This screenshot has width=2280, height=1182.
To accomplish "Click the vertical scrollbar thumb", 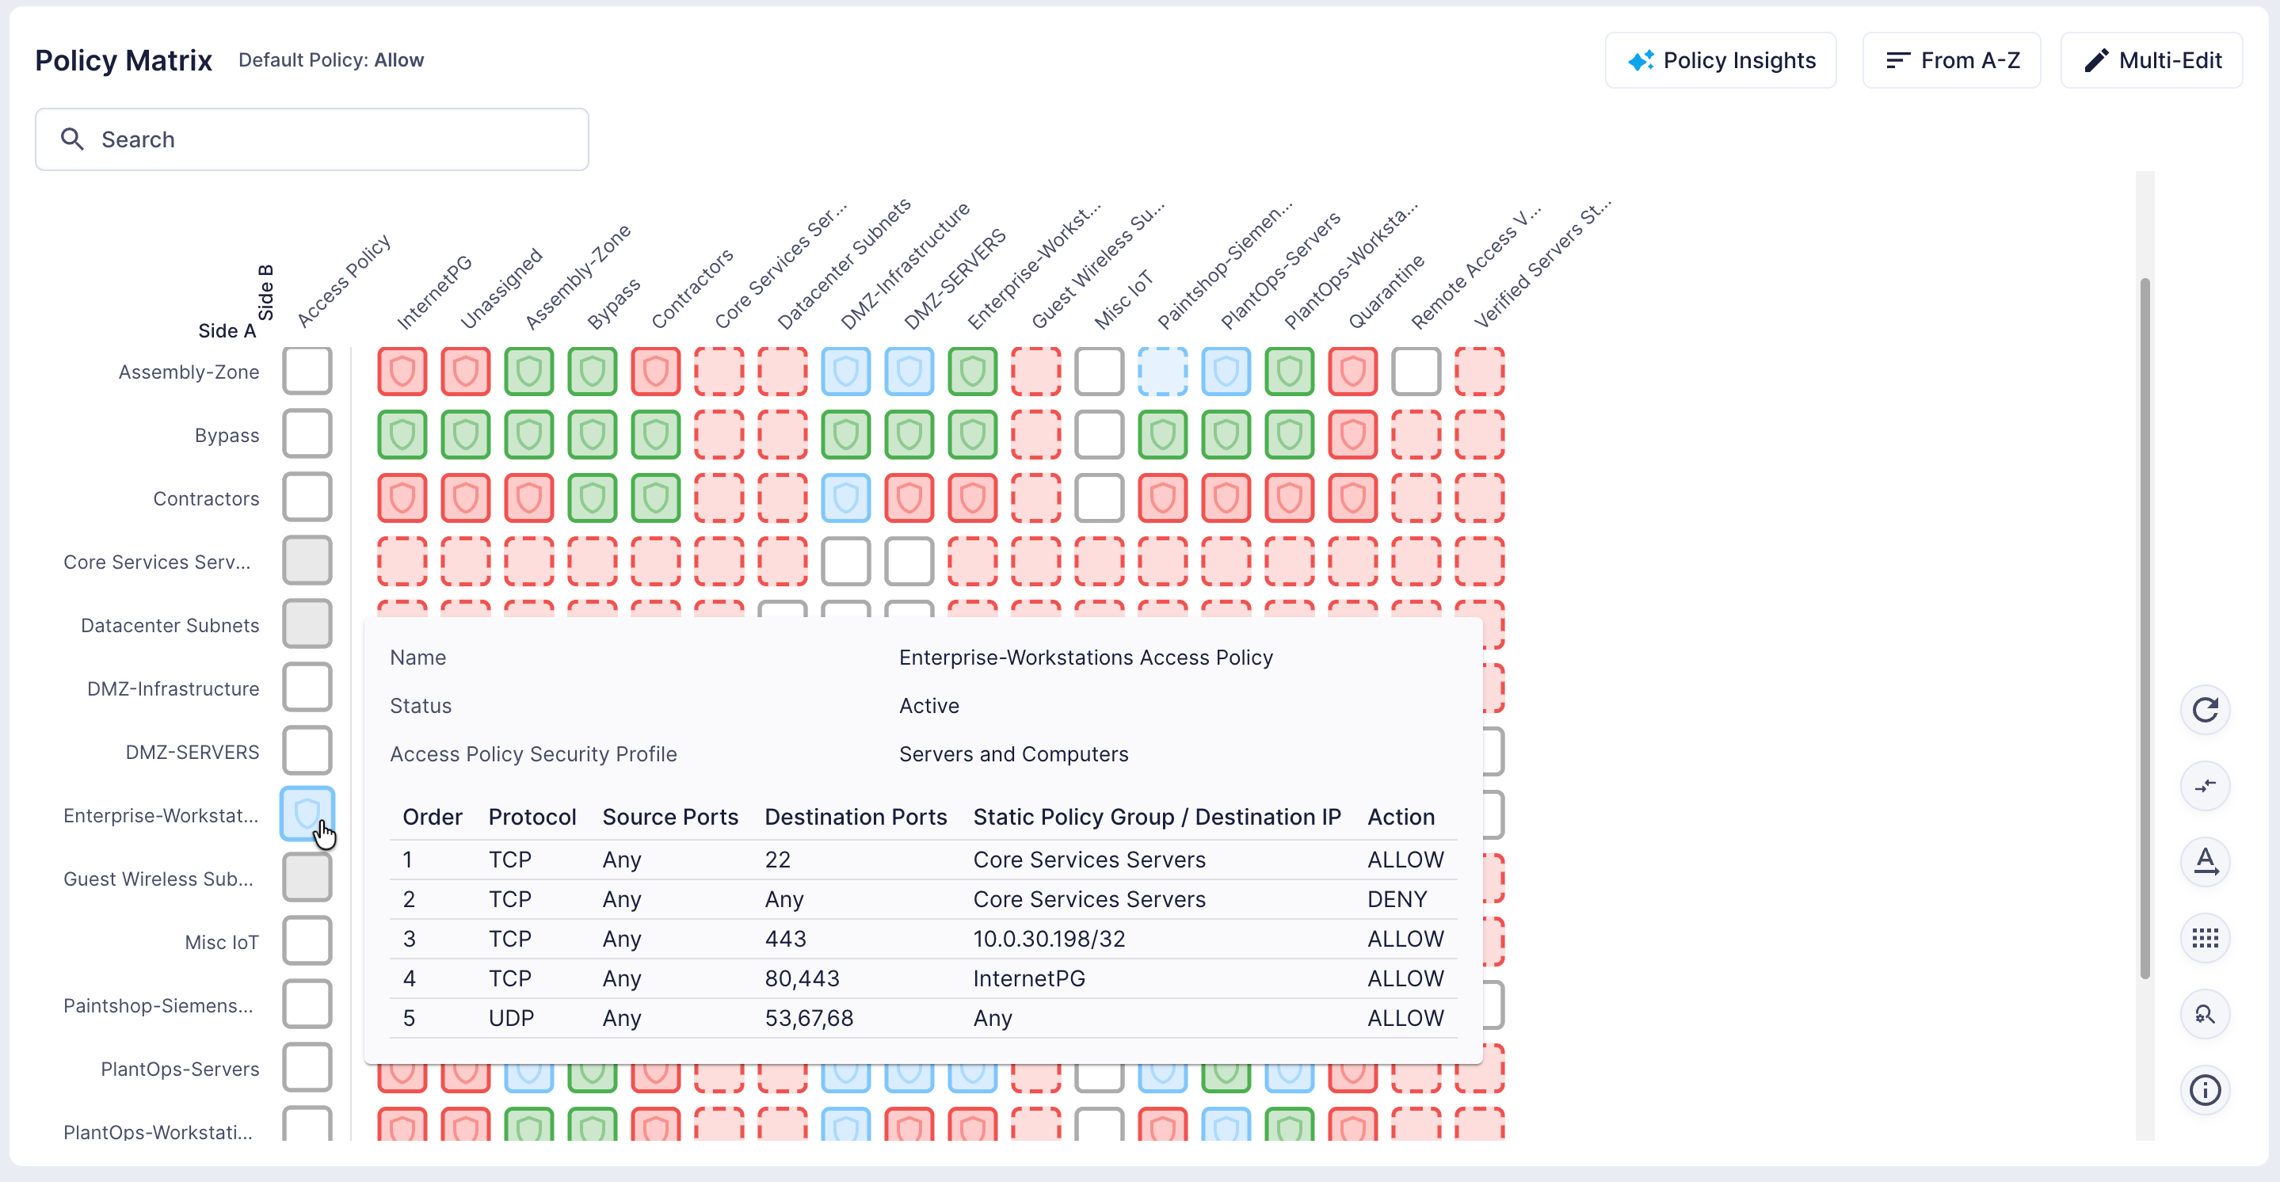I will click(x=2145, y=628).
